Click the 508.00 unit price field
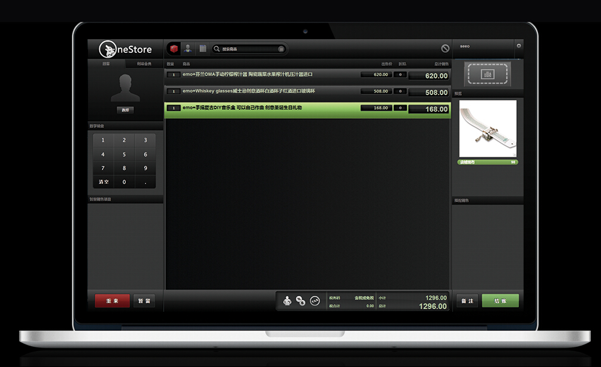This screenshot has width=601, height=367. (376, 91)
